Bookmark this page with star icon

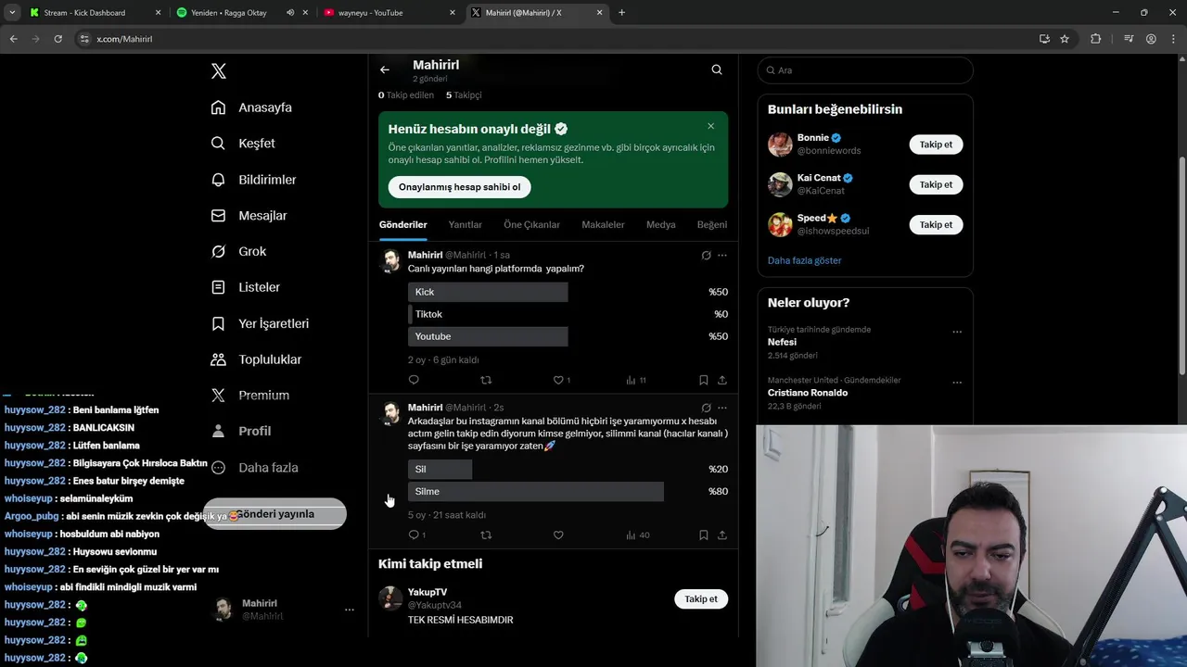click(1065, 39)
